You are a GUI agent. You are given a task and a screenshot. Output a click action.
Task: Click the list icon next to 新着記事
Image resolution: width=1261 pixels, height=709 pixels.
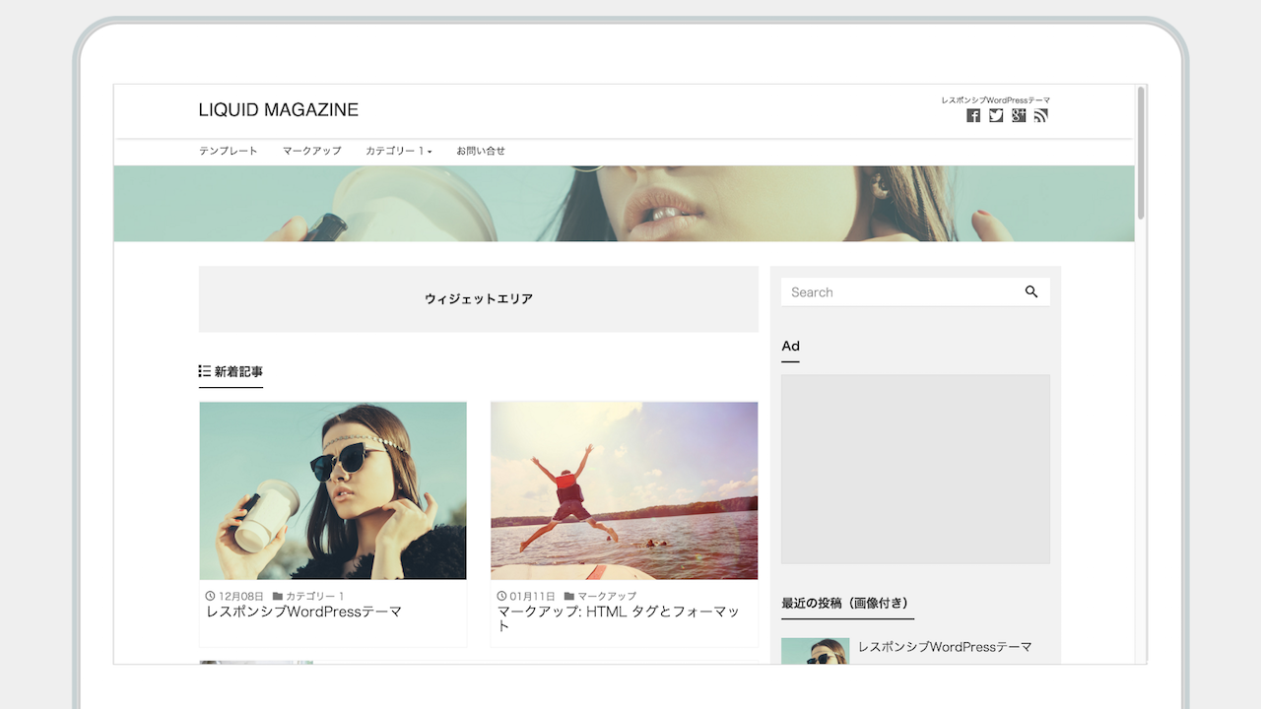coord(204,371)
